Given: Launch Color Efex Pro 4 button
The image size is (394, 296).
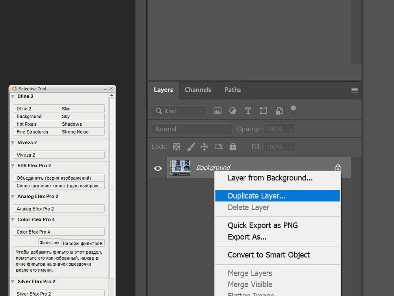Looking at the screenshot, I should pos(59,232).
